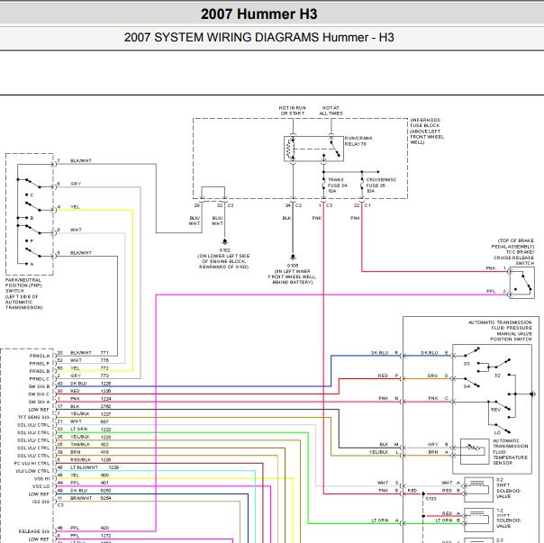The height and width of the screenshot is (543, 544).
Task: Click the "3-2 SHIFT SOLENOID VALVE" label
Action: pyautogui.click(x=508, y=488)
